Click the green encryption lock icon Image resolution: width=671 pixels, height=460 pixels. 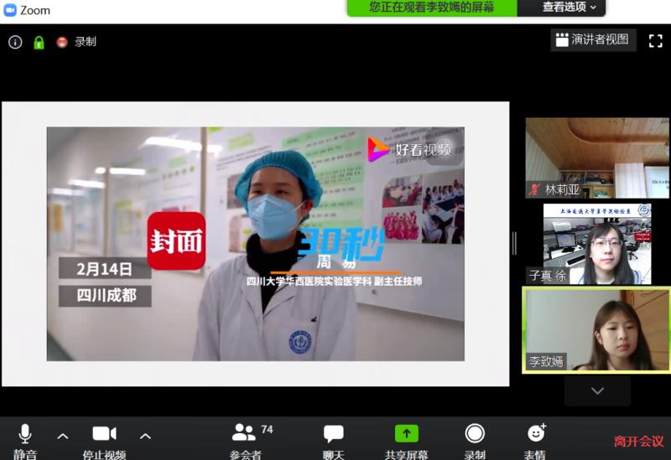point(39,43)
